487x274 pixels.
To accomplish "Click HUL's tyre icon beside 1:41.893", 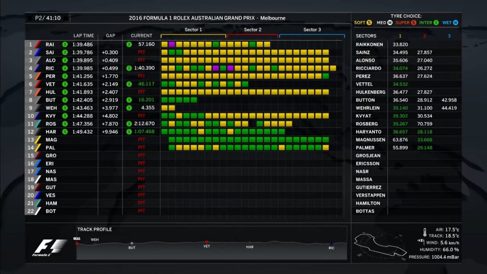I will point(65,92).
